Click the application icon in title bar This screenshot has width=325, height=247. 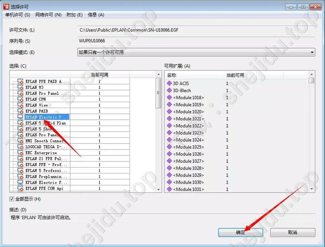point(6,7)
